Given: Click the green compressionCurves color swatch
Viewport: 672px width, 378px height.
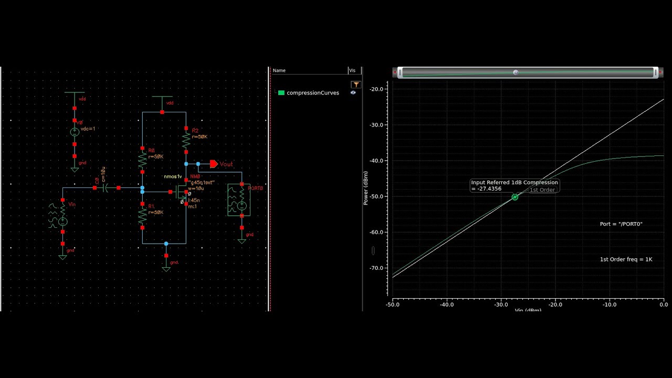Looking at the screenshot, I should point(281,93).
